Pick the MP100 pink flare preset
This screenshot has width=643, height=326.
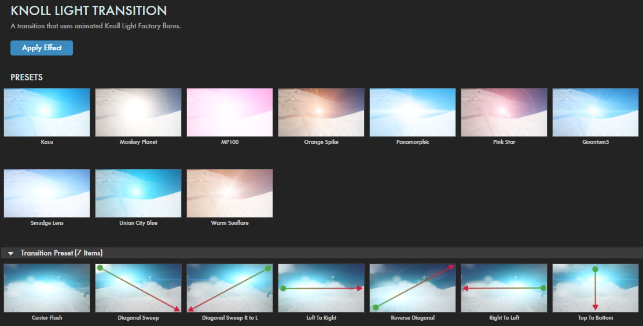pos(230,112)
